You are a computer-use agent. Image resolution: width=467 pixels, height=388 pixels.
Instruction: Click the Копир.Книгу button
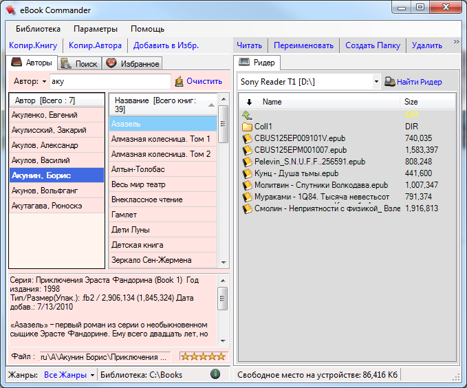tap(33, 45)
